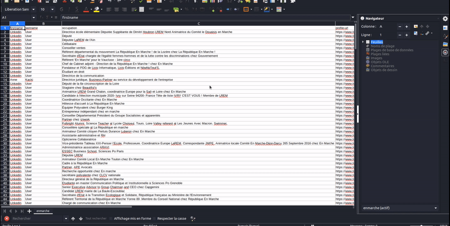Center cell content vertically
Image resolution: width=450 pixels, height=226 pixels.
pyautogui.click(x=159, y=10)
